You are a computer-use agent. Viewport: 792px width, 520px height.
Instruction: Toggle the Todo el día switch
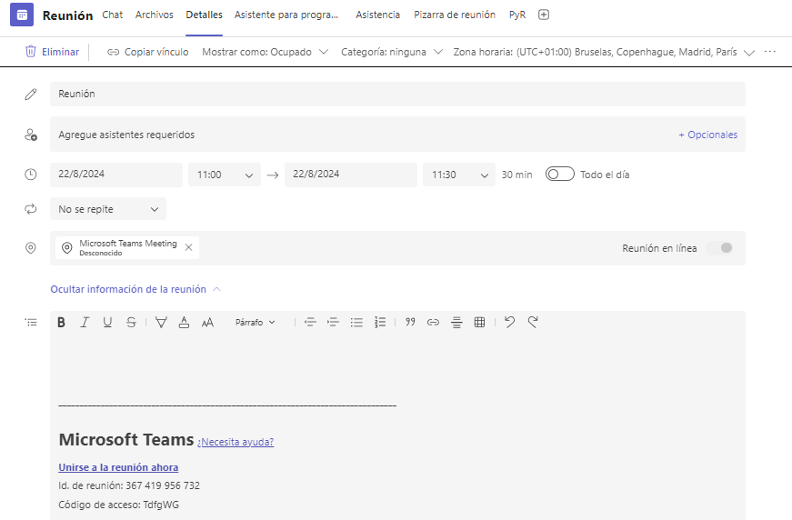click(559, 175)
